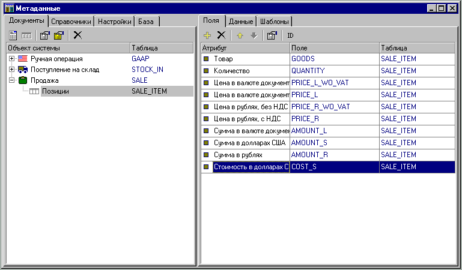Add a field with the yellow plus icon
Viewport: 462px width, 270px height.
click(207, 35)
